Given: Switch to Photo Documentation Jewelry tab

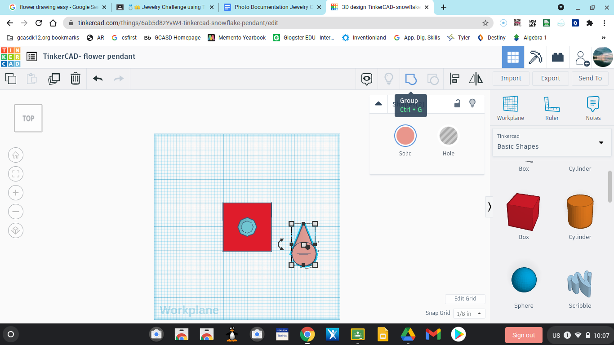Looking at the screenshot, I should (272, 7).
